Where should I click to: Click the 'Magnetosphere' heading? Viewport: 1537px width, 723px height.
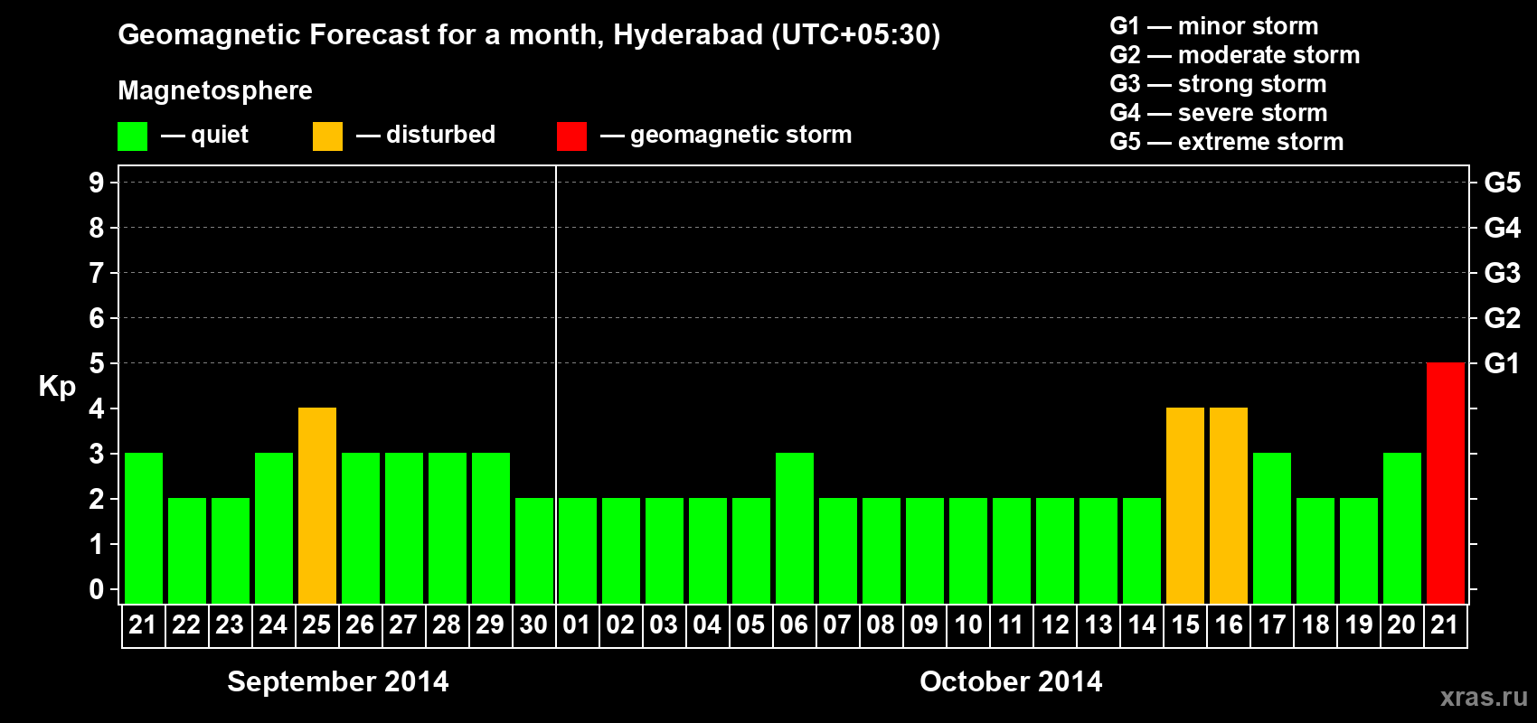point(215,90)
